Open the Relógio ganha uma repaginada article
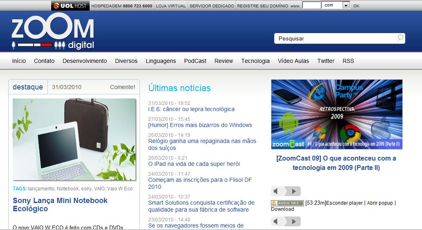Image resolution: width=422 pixels, height=230 pixels. pyautogui.click(x=202, y=144)
